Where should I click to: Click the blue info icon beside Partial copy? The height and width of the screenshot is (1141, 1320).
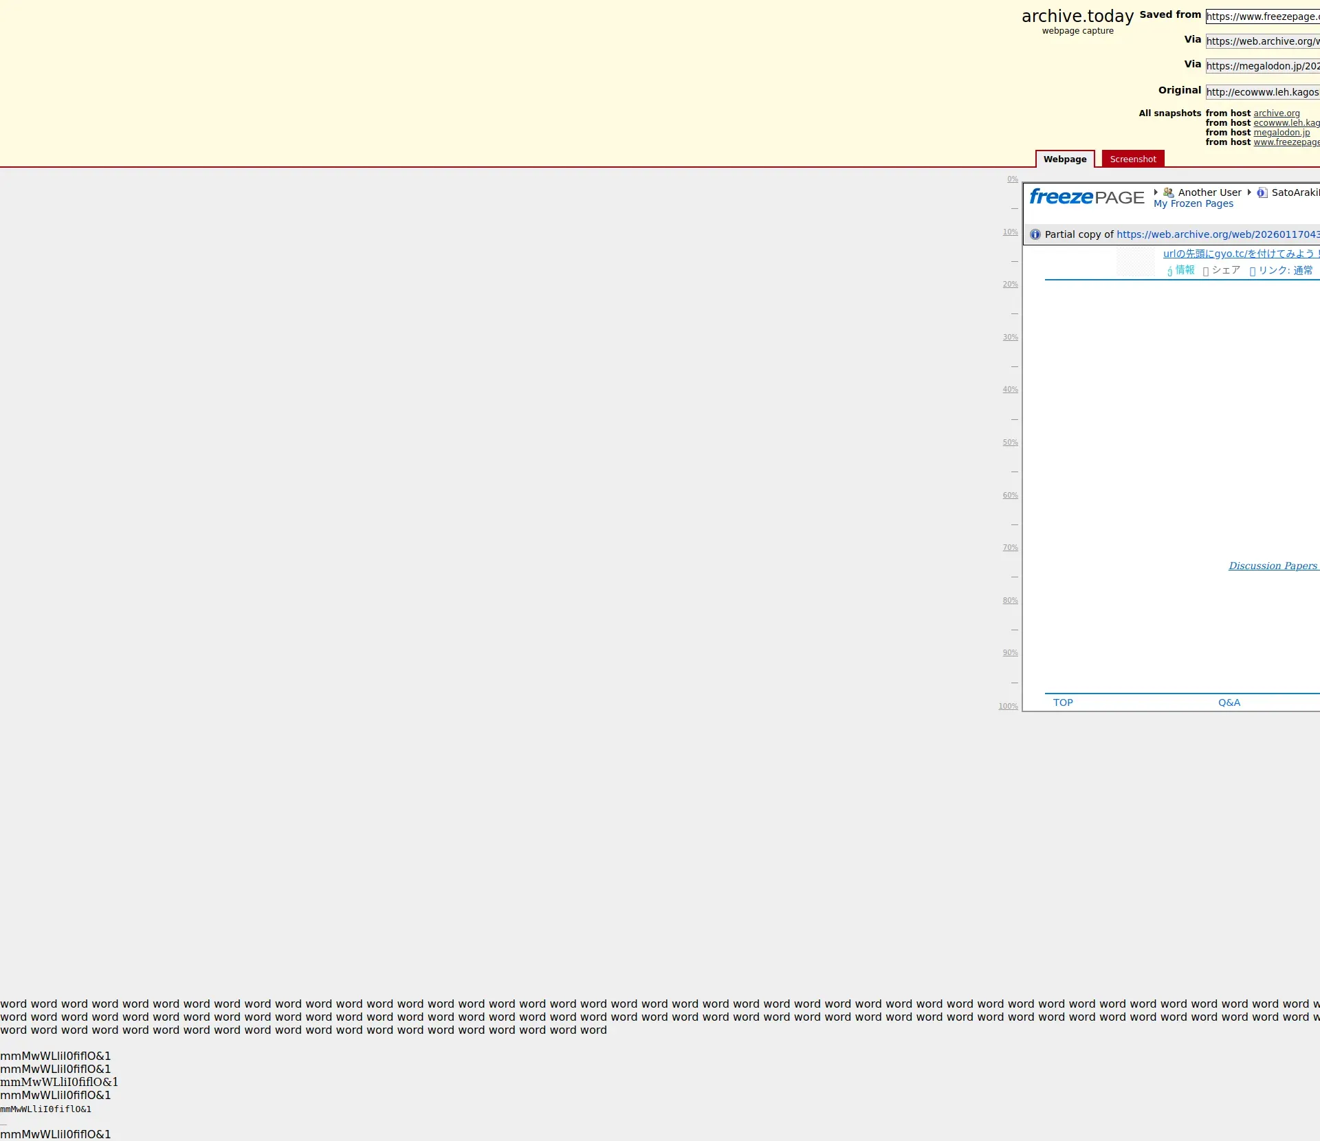tap(1035, 234)
